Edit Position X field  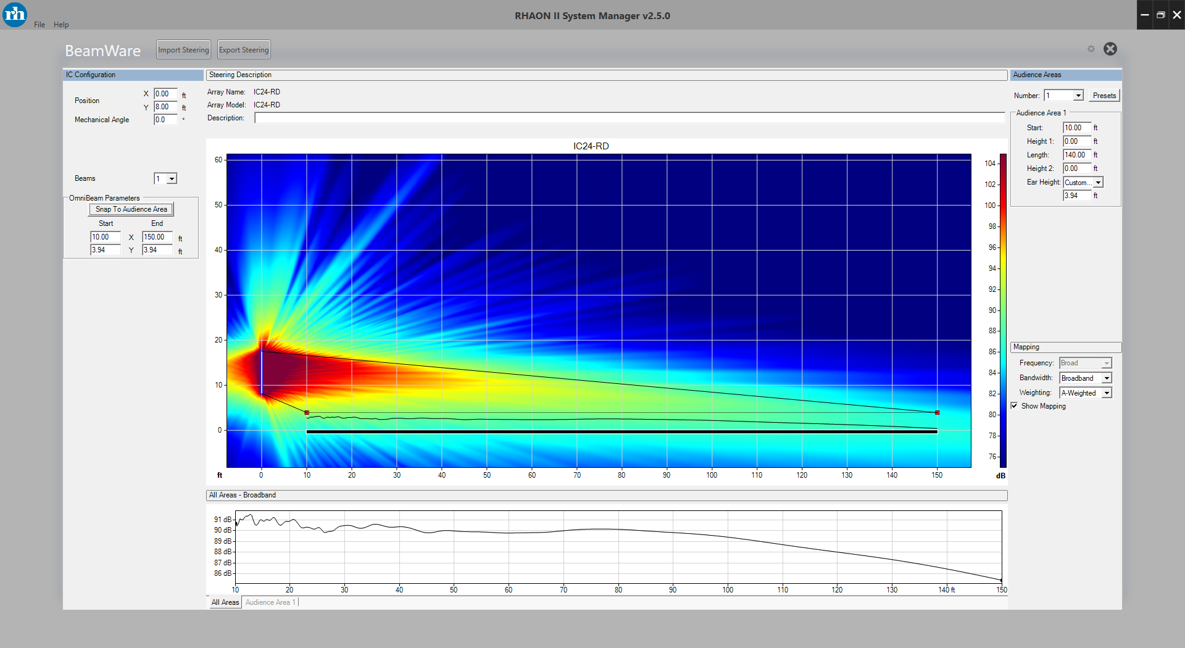click(x=165, y=94)
